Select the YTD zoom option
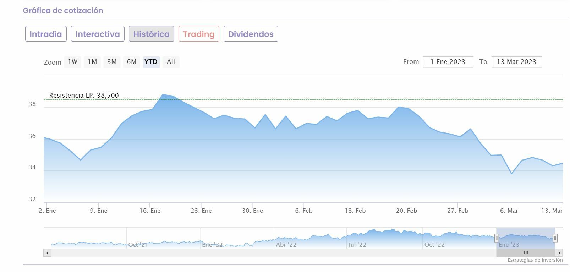Screen dimensions: 570x272 click(x=151, y=62)
